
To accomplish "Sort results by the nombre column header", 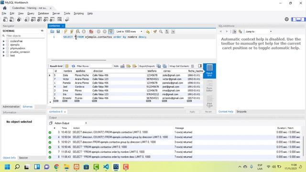I will pyautogui.click(x=68, y=71).
